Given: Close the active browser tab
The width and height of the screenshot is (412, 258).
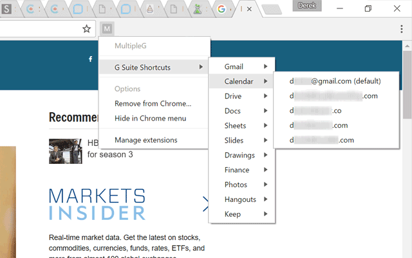Looking at the screenshot, I should [x=249, y=9].
